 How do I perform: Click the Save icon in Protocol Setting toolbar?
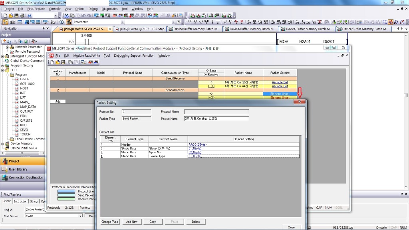[63, 62]
